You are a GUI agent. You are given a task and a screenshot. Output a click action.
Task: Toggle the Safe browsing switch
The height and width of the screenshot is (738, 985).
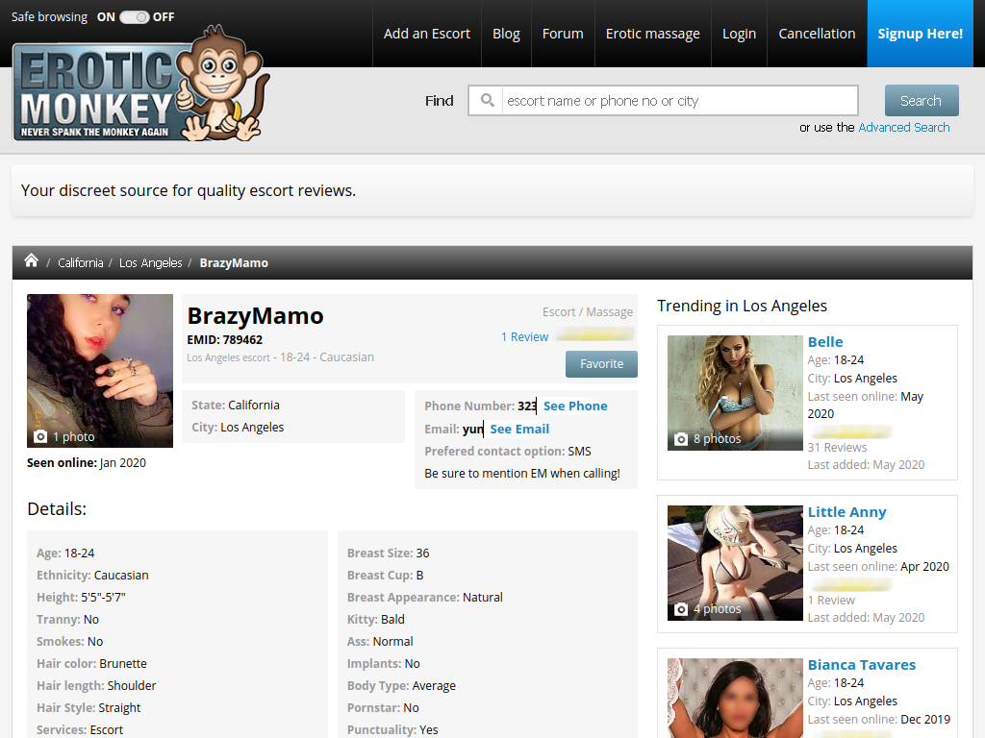click(134, 17)
